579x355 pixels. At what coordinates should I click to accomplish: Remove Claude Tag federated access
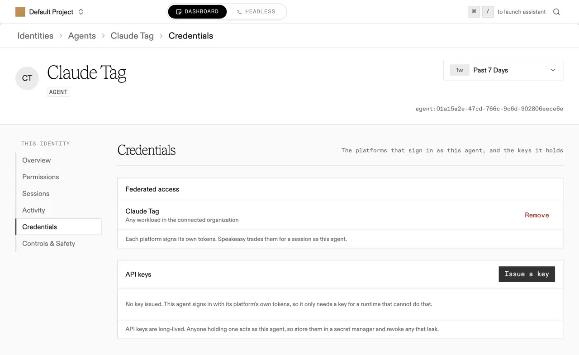pos(537,215)
